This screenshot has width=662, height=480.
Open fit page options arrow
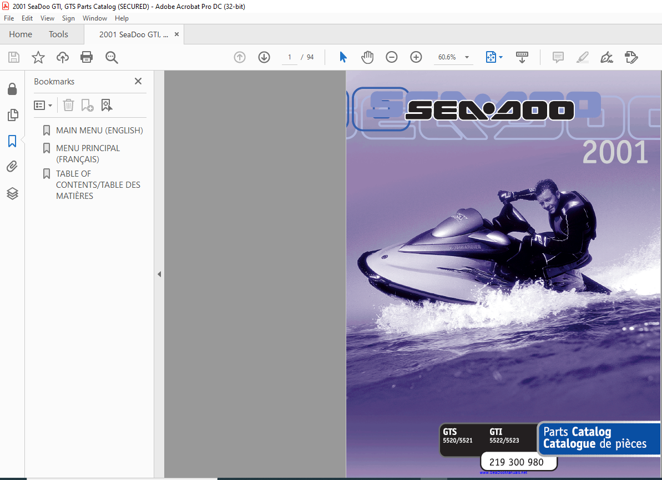[x=501, y=57]
